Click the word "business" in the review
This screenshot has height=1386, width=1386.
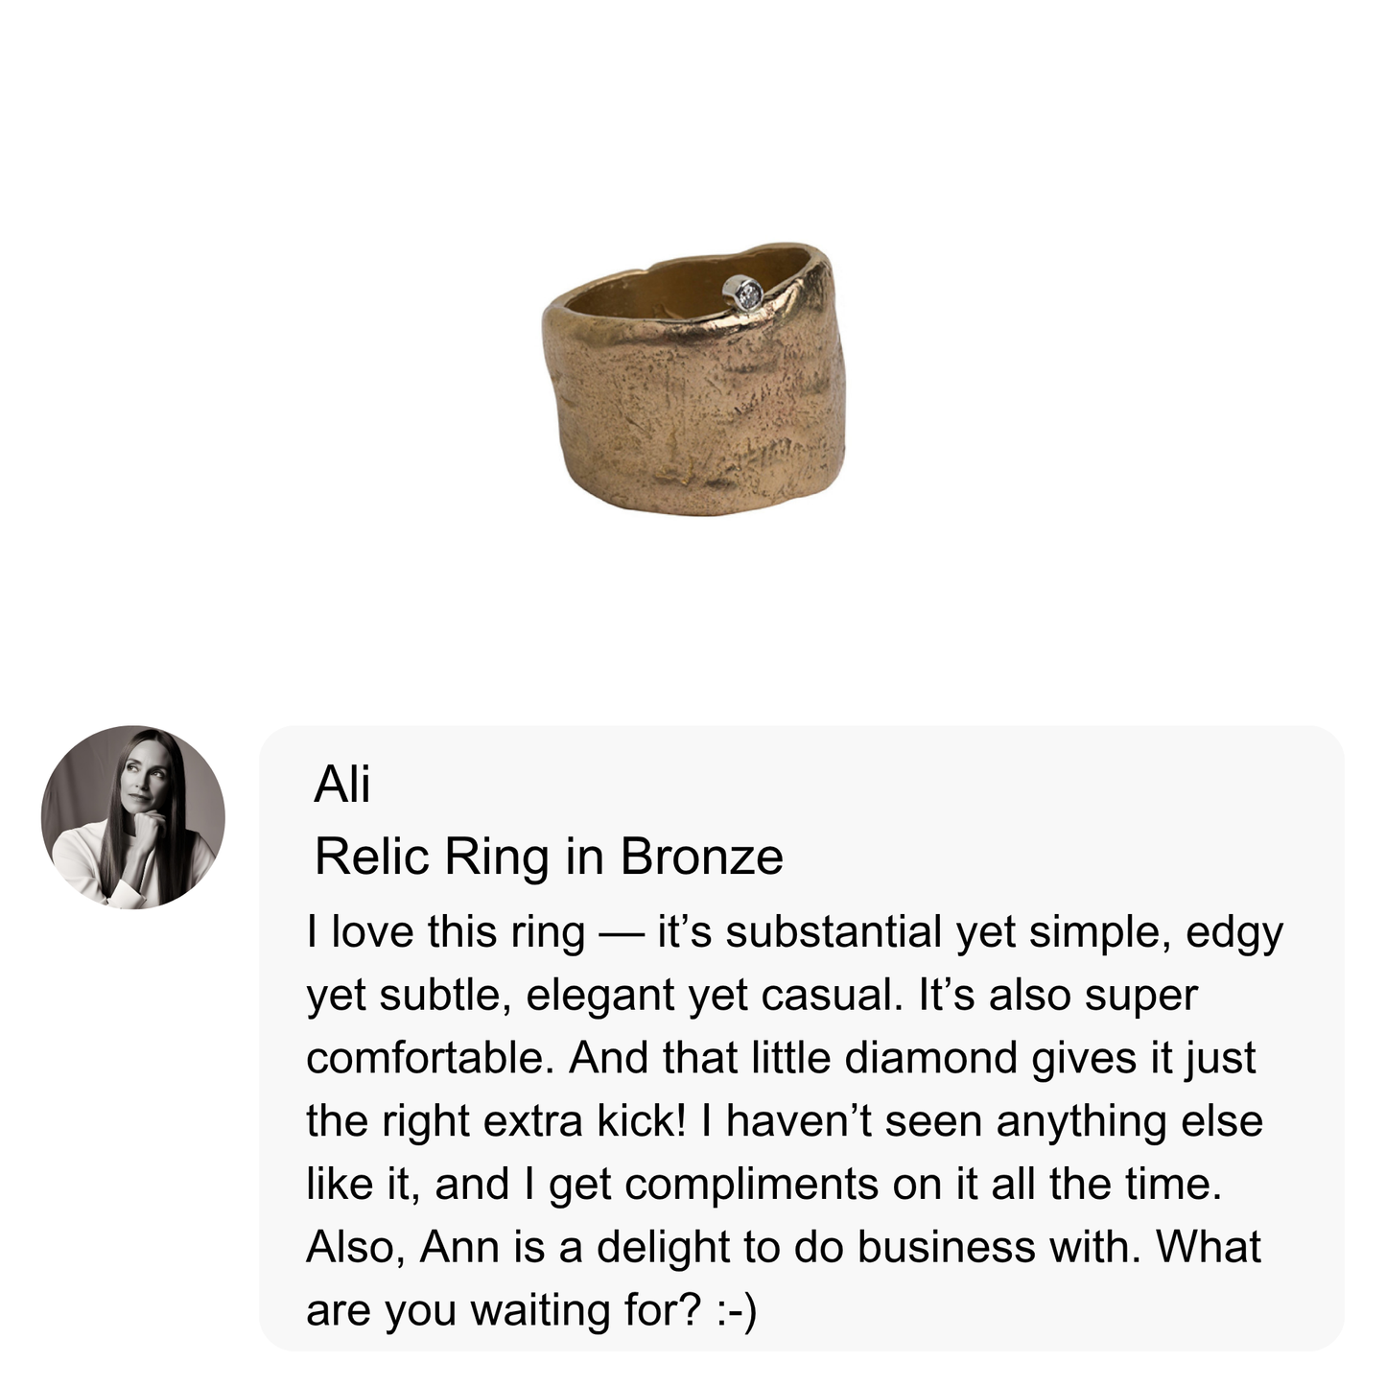coord(945,1247)
